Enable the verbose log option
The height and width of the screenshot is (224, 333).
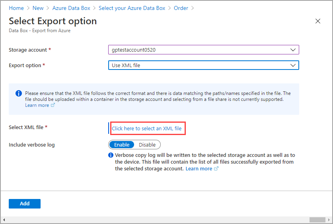(121, 145)
